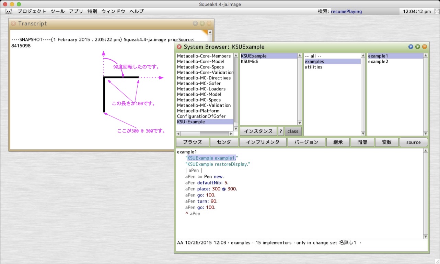Screen dimensions: 440x264
Task: Click the センダ button
Action: 224,142
